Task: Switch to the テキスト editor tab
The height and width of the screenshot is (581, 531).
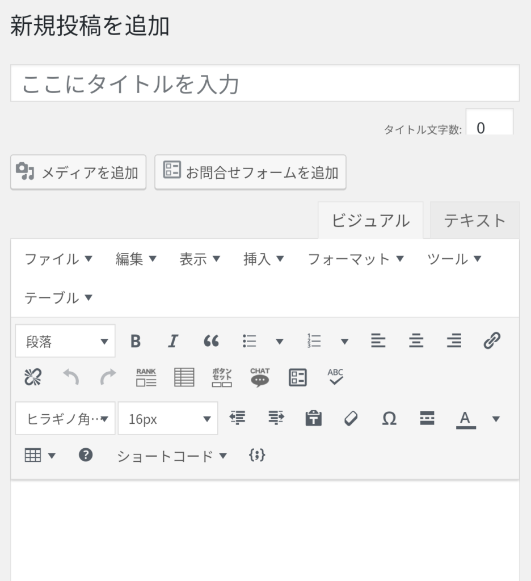Action: (x=474, y=220)
